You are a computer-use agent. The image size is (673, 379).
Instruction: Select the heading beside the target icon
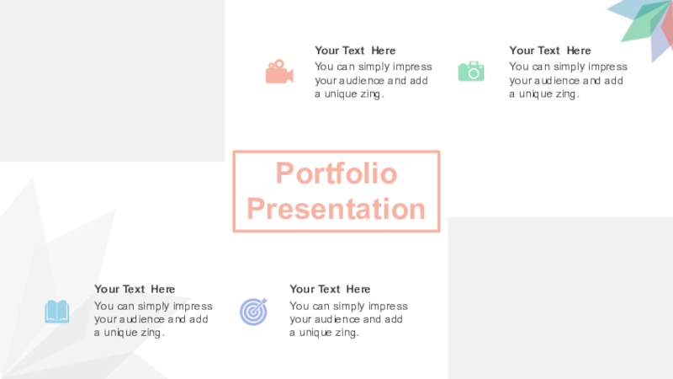pyautogui.click(x=330, y=289)
